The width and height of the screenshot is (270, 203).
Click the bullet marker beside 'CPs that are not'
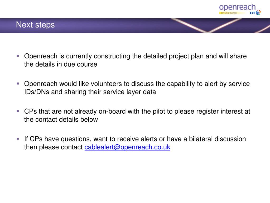[18, 111]
